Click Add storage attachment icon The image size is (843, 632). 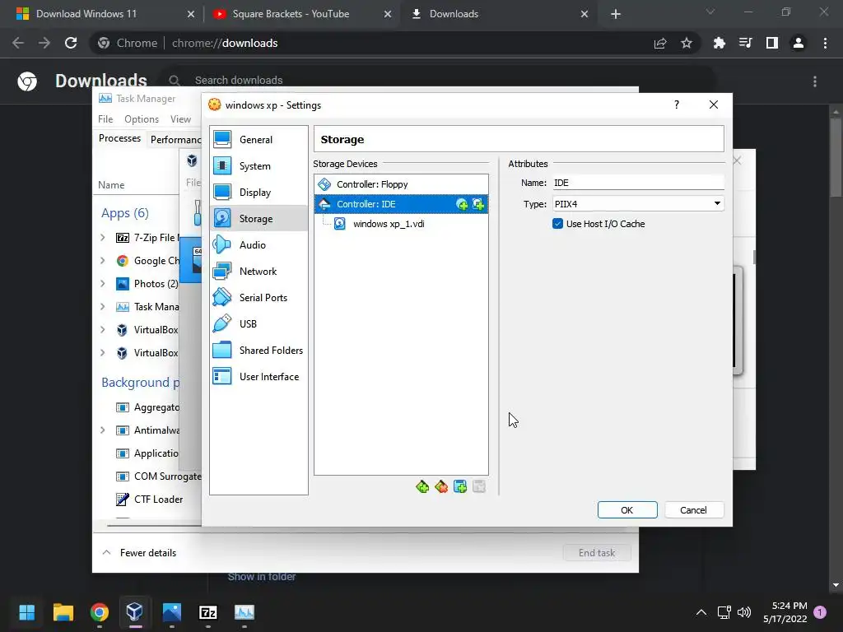pyautogui.click(x=460, y=487)
